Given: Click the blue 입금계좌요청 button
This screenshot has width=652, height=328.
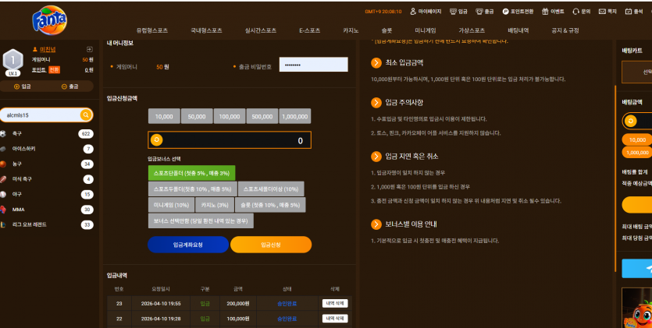Looking at the screenshot, I should click(x=188, y=245).
